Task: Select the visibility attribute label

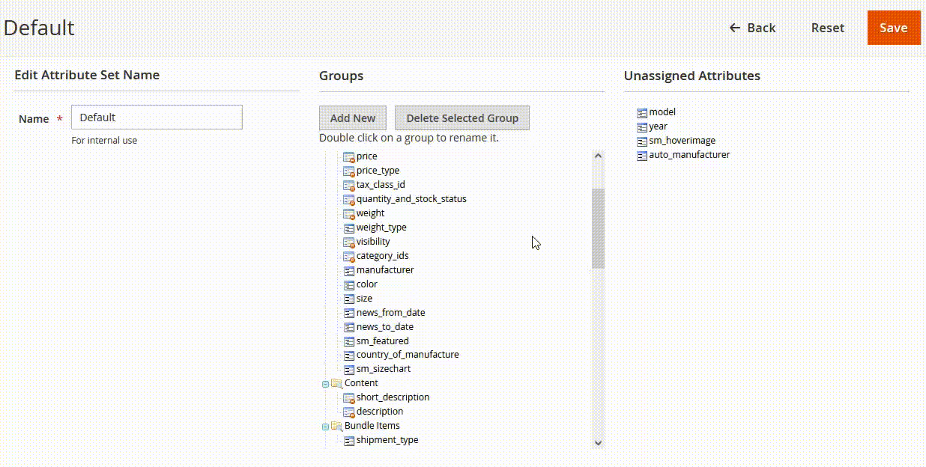Action: coord(373,242)
